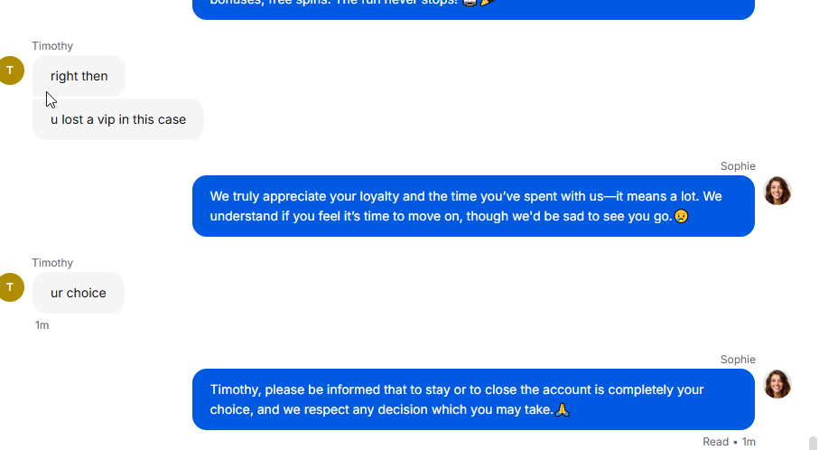Click the Timothy name label above 'right then'
819x450 pixels.
click(x=52, y=46)
